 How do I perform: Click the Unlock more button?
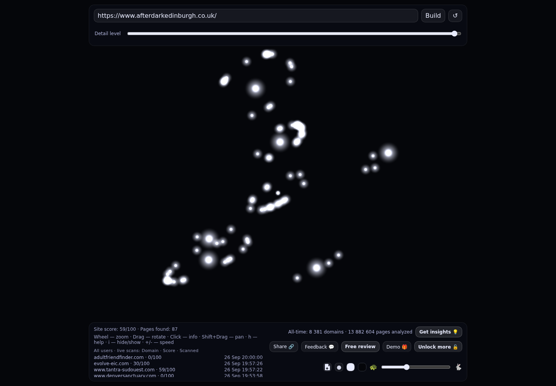point(438,347)
